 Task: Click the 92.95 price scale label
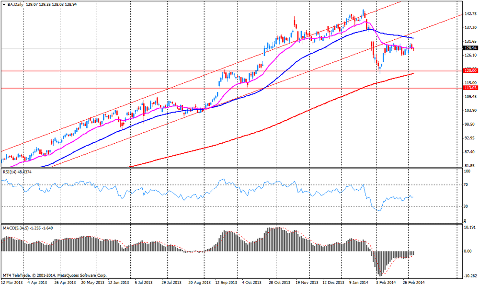tap(470, 138)
